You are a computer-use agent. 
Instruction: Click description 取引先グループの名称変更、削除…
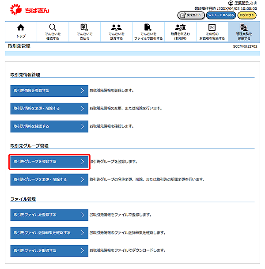coord(147,179)
